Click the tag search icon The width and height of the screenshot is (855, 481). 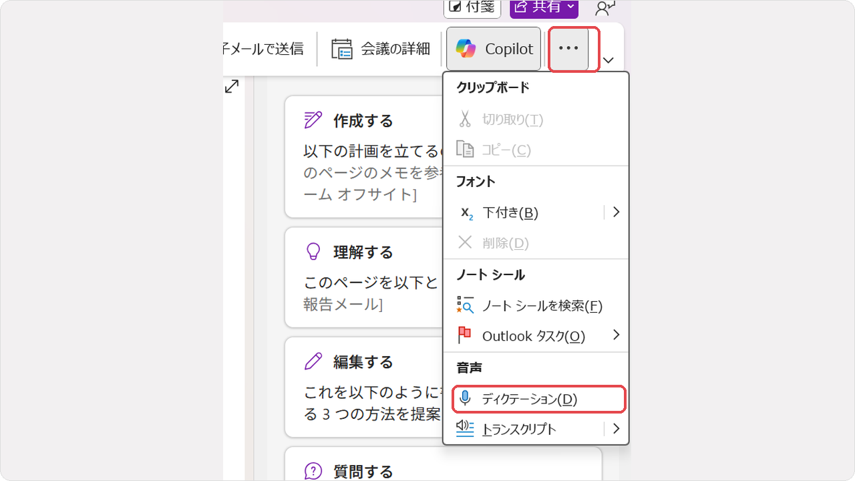(x=465, y=305)
